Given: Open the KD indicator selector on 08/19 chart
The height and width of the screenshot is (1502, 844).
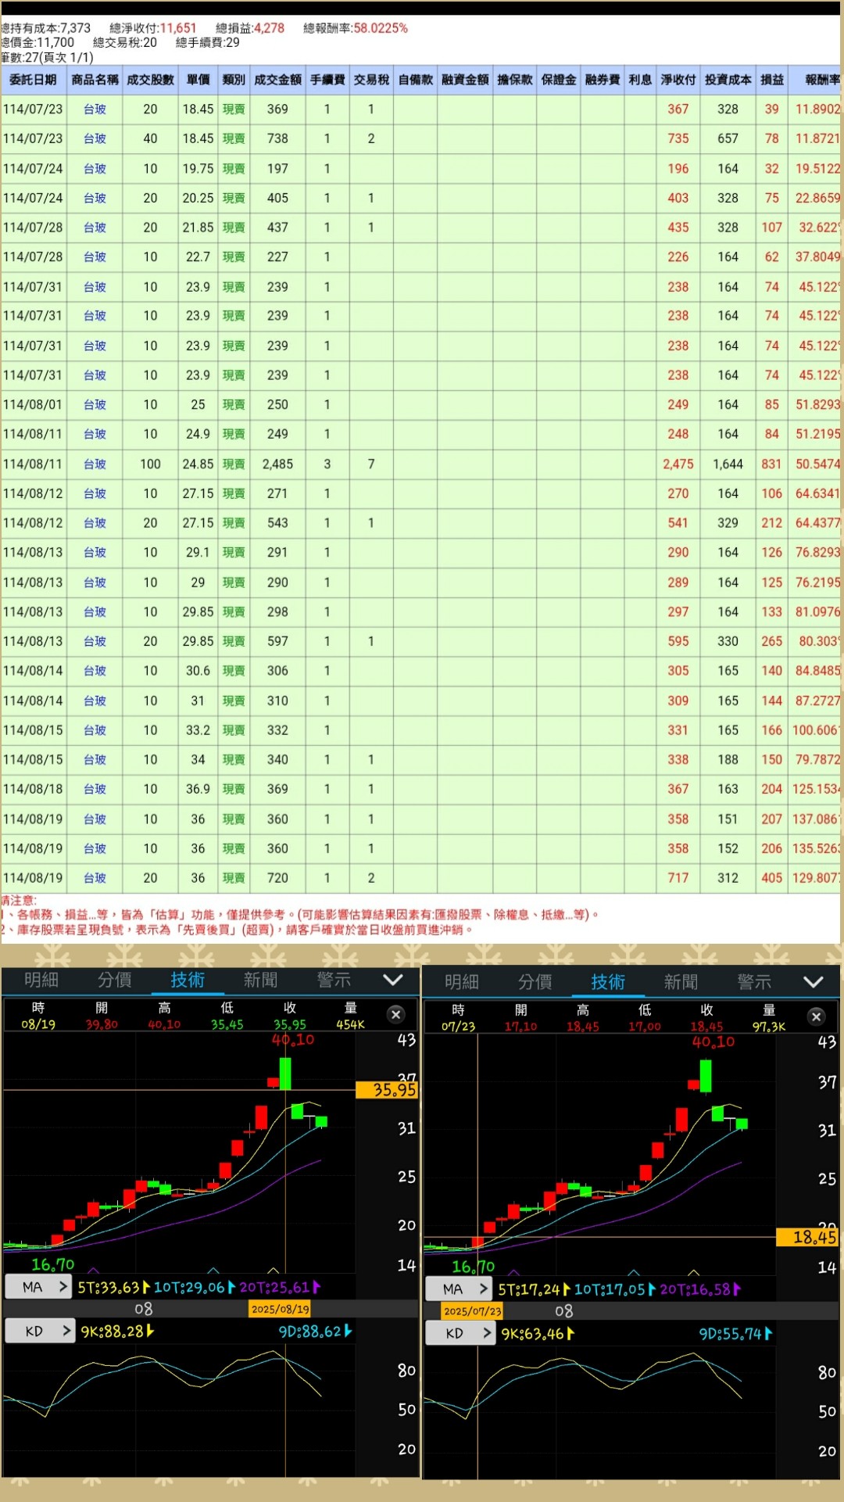Looking at the screenshot, I should [x=40, y=1331].
